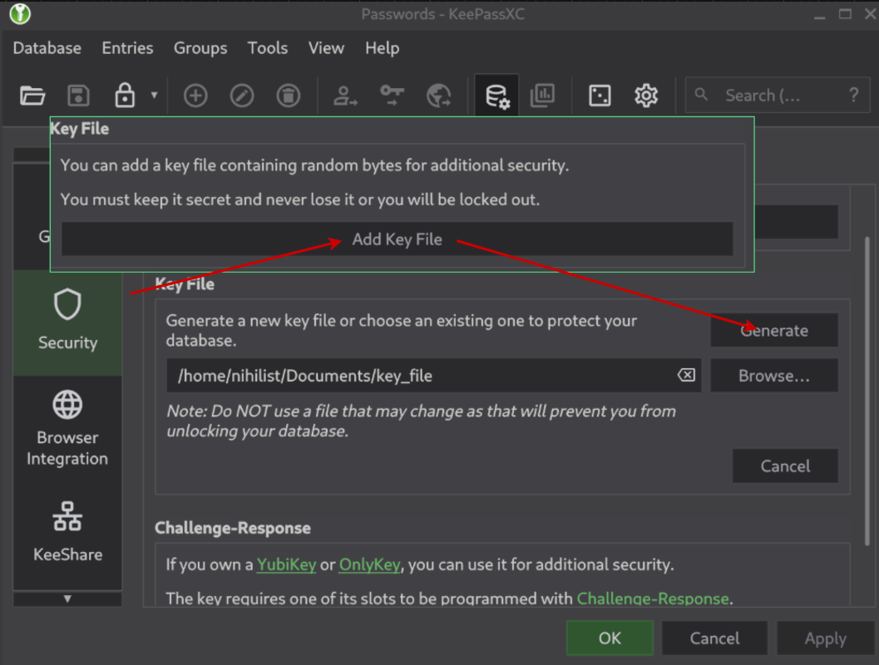Viewport: 879px width, 665px height.
Task: Select the Browser Integration sidebar tab
Action: tap(67, 426)
